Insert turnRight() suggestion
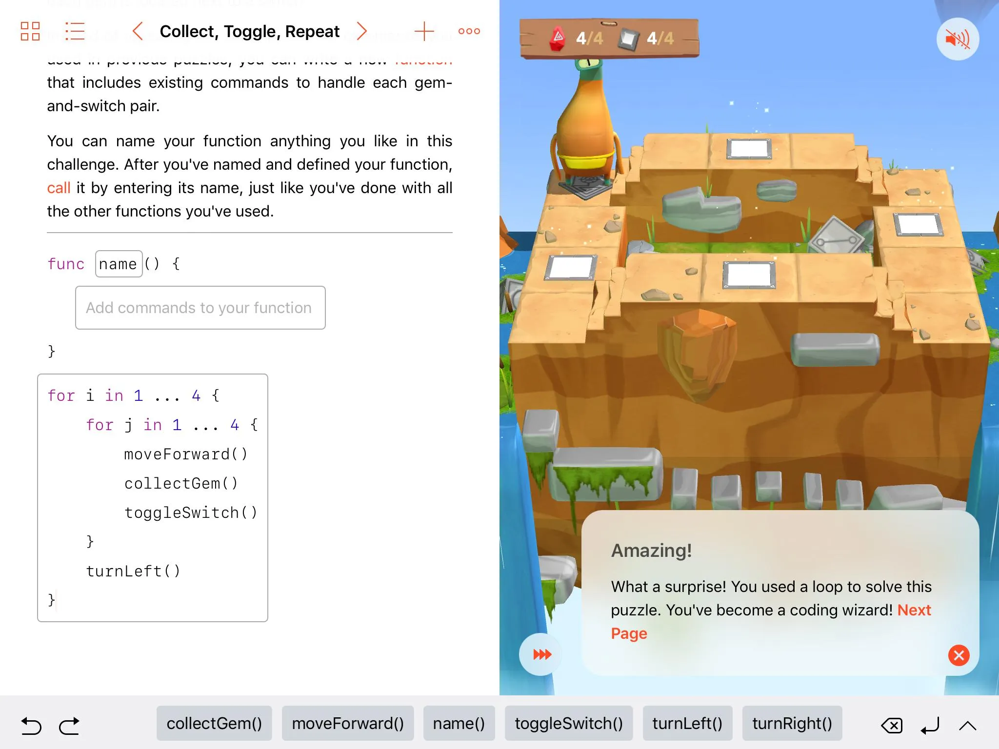999x749 pixels. [x=792, y=723]
